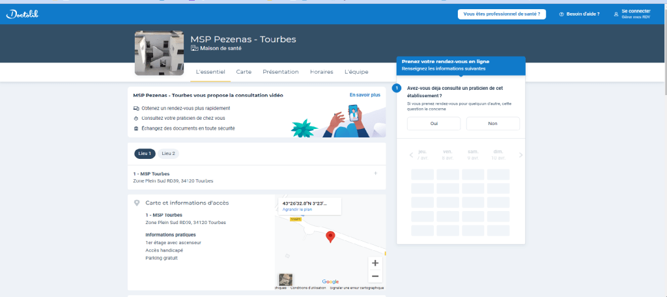Expand the 1 - MSP Tourbes address row
667x297 pixels.
pyautogui.click(x=375, y=174)
